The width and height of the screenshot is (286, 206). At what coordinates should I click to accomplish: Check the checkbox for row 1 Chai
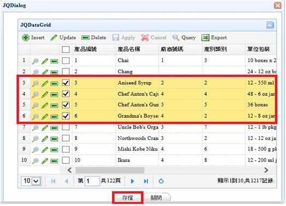pyautogui.click(x=66, y=61)
